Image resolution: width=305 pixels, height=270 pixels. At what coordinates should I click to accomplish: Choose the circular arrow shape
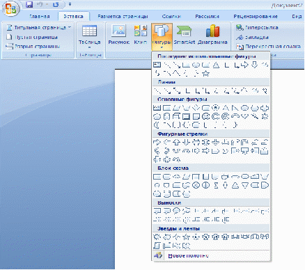pyautogui.click(x=177, y=159)
